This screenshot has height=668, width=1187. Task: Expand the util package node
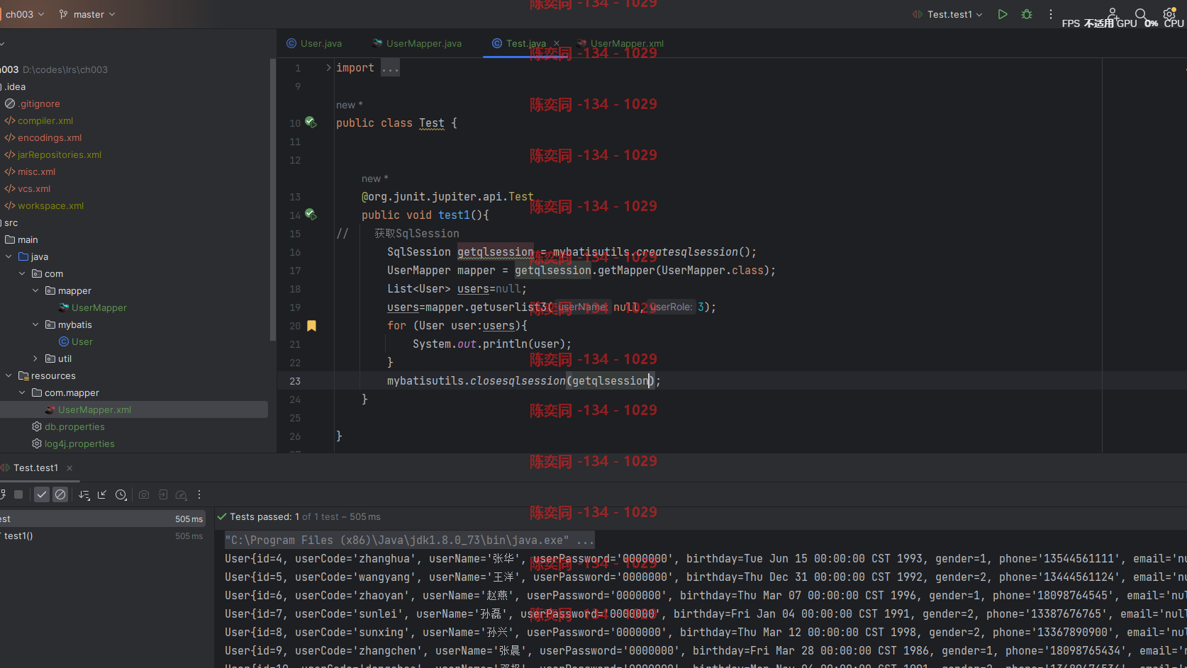pyautogui.click(x=35, y=359)
